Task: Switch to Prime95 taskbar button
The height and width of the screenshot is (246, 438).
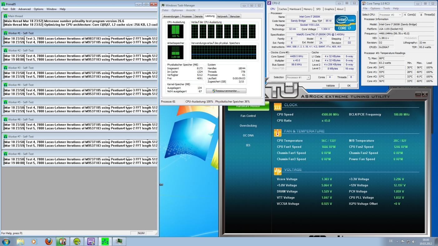Action: point(105,241)
